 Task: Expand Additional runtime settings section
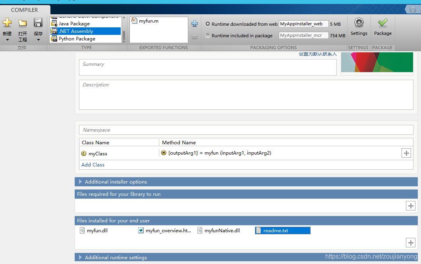(81, 258)
